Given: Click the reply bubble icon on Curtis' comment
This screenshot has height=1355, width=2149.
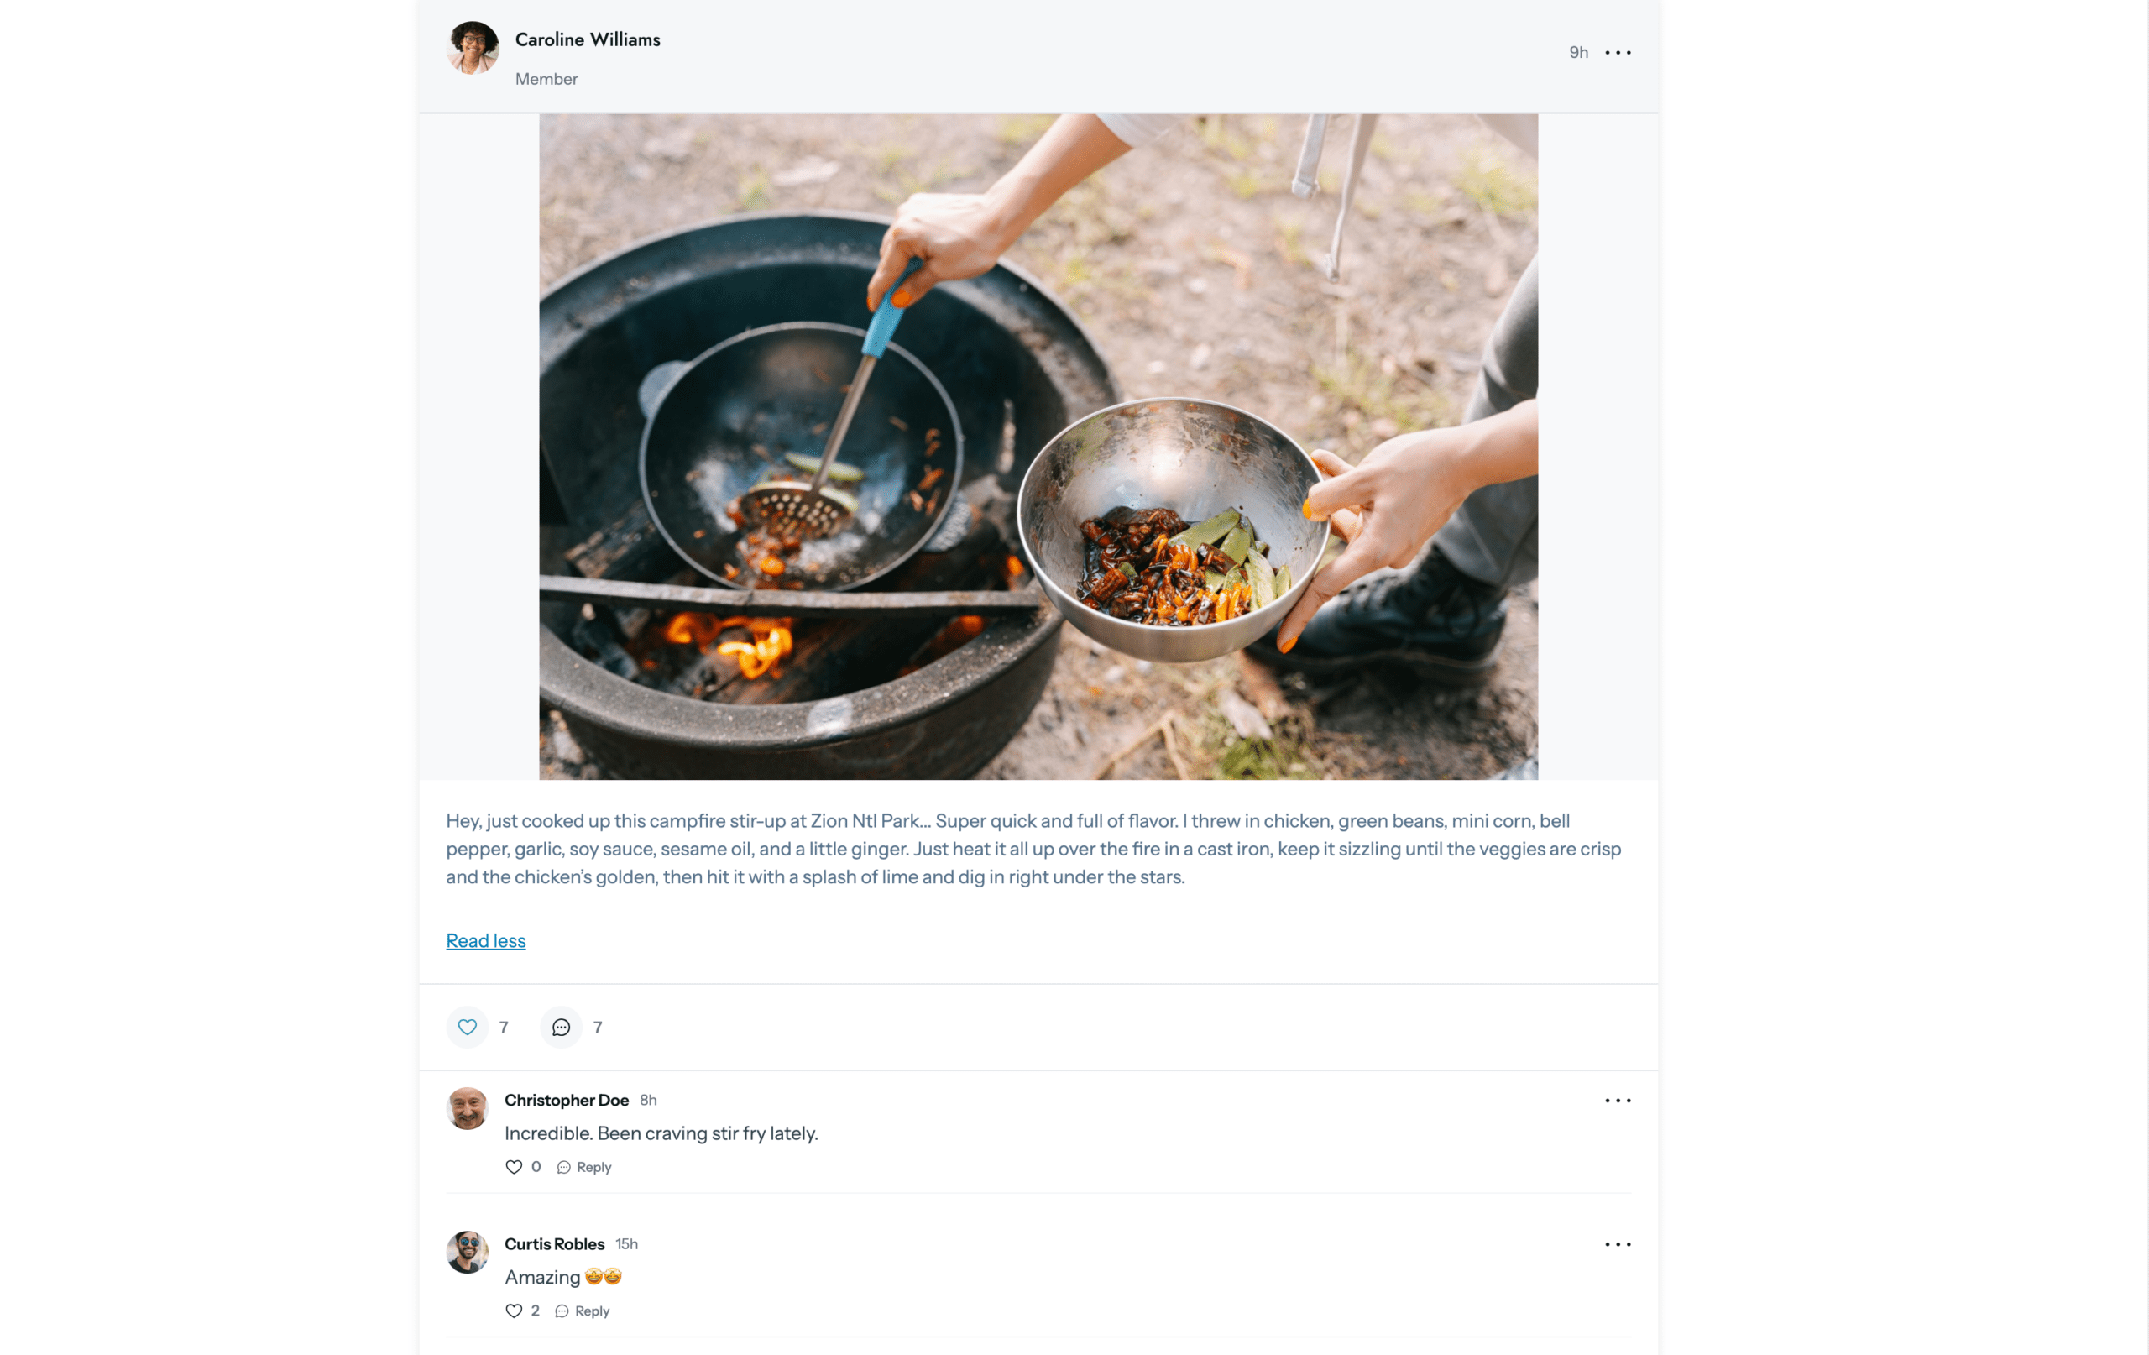Looking at the screenshot, I should coord(562,1311).
